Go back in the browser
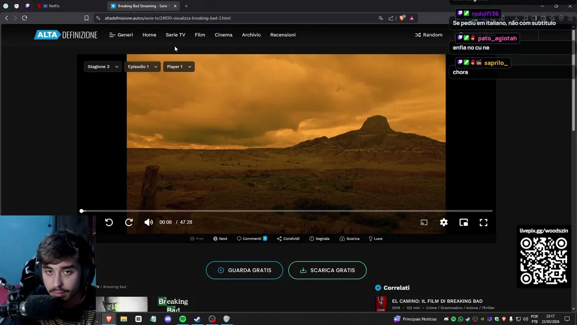Image resolution: width=577 pixels, height=325 pixels. point(6,18)
